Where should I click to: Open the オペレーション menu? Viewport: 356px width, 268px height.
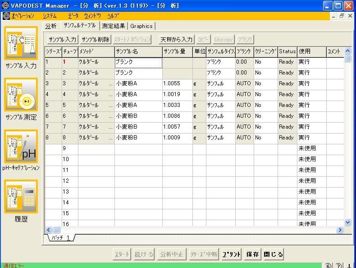point(23,16)
